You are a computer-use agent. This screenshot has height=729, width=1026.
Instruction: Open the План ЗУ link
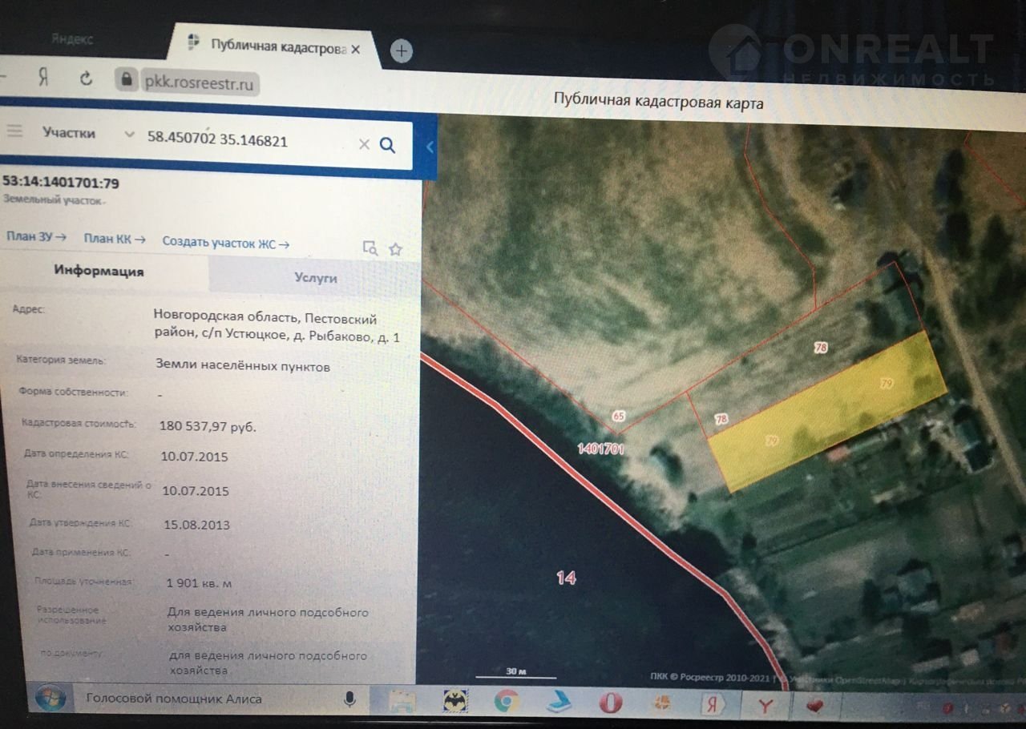pos(36,237)
